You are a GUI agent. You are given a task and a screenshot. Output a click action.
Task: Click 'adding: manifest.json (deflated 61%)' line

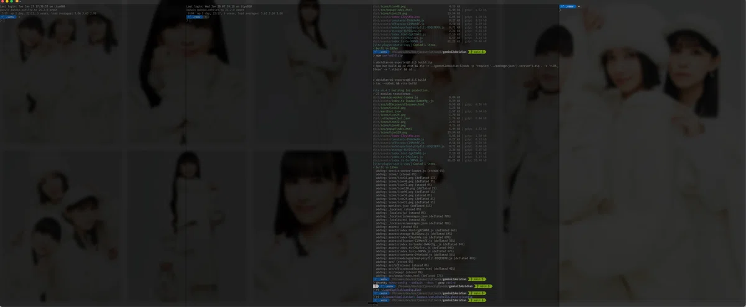pyautogui.click(x=405, y=206)
